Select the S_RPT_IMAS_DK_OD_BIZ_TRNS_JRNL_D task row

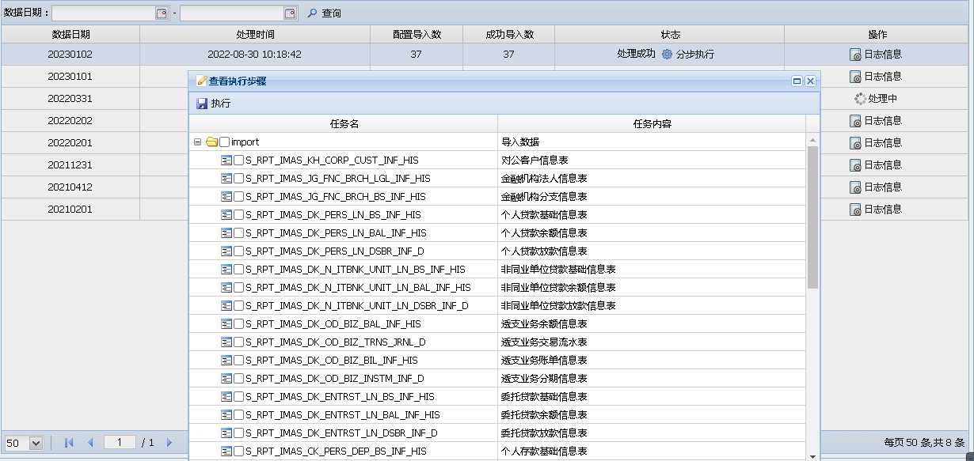pos(335,342)
